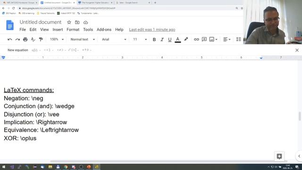
Task: Open the 'Last edit was 1 minute ago' link
Action: tap(152, 29)
